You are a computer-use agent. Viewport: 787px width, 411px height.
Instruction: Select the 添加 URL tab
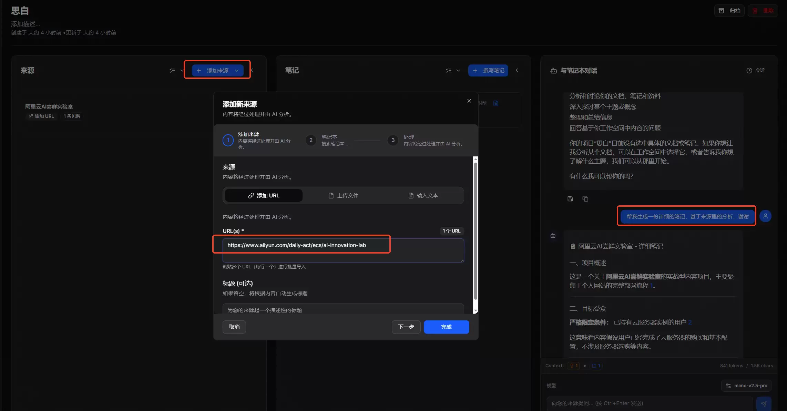[264, 195]
